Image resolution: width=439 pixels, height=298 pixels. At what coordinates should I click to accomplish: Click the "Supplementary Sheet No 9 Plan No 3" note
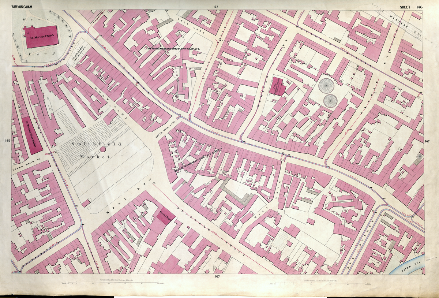(174, 48)
